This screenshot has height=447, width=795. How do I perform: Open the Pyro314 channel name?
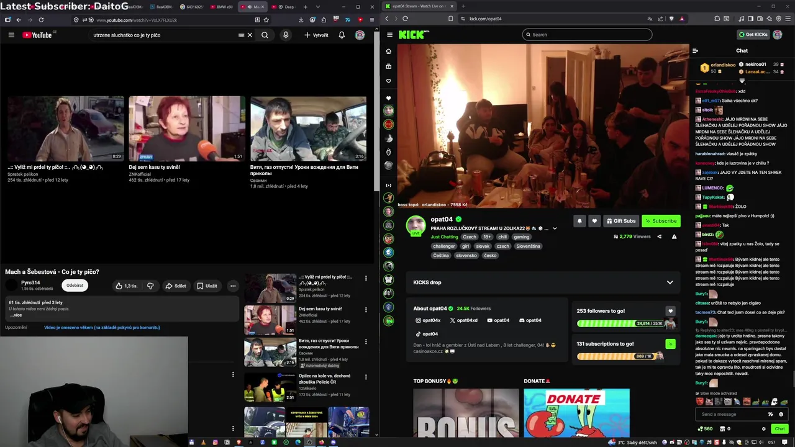tap(30, 282)
